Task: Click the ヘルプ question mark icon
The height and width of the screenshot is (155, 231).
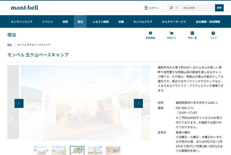Action: coord(213,33)
